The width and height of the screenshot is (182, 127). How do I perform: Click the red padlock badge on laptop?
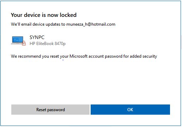(24, 43)
